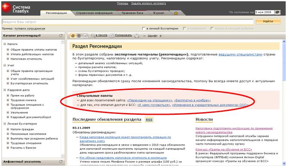Open «Изменения в учредительных документах ООО» link
Viewport: 287px width, 167px height.
click(210, 105)
